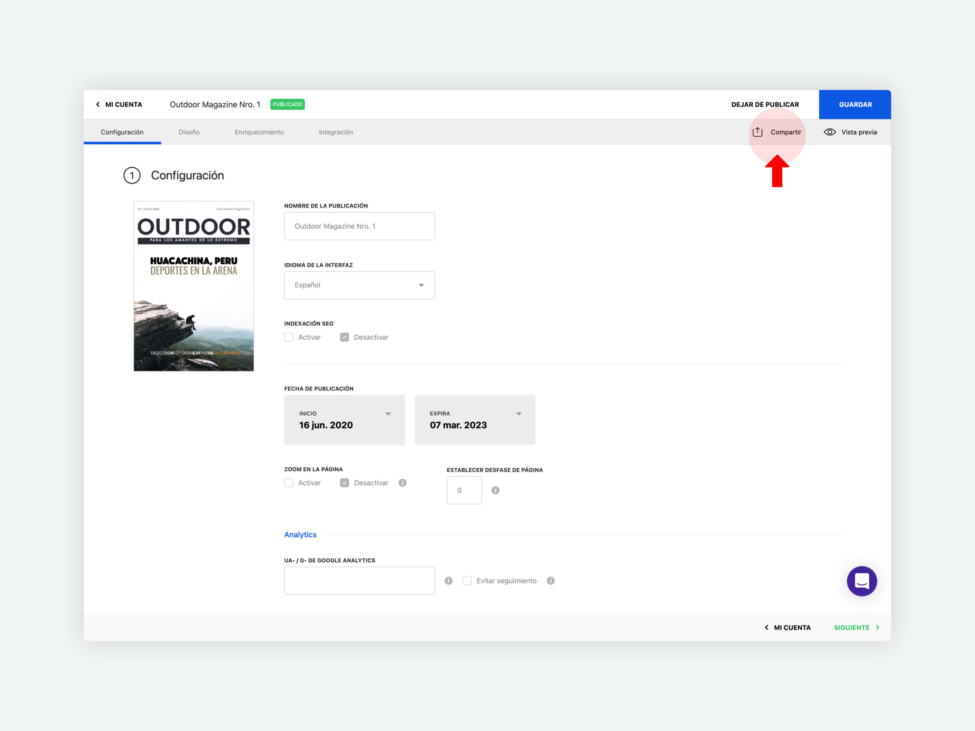
Task: Click the Analytics section heading
Action: click(300, 535)
